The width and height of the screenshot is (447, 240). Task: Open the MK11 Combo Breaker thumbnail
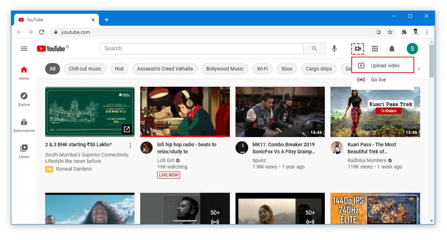pyautogui.click(x=280, y=112)
